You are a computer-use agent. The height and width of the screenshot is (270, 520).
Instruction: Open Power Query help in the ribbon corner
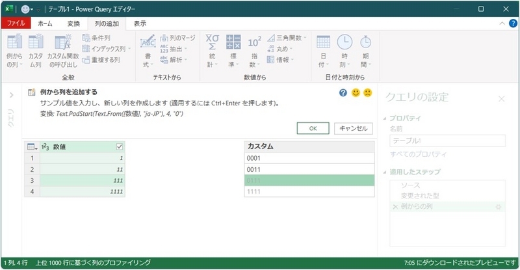click(x=513, y=23)
